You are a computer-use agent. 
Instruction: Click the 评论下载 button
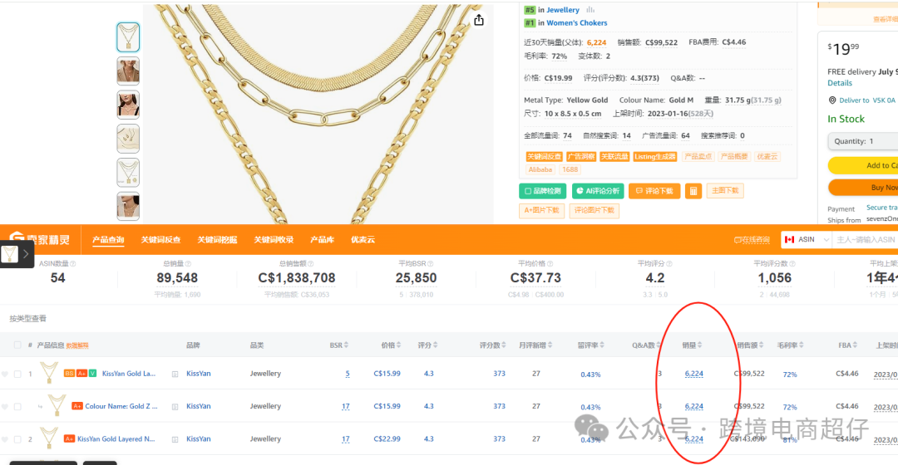[654, 191]
